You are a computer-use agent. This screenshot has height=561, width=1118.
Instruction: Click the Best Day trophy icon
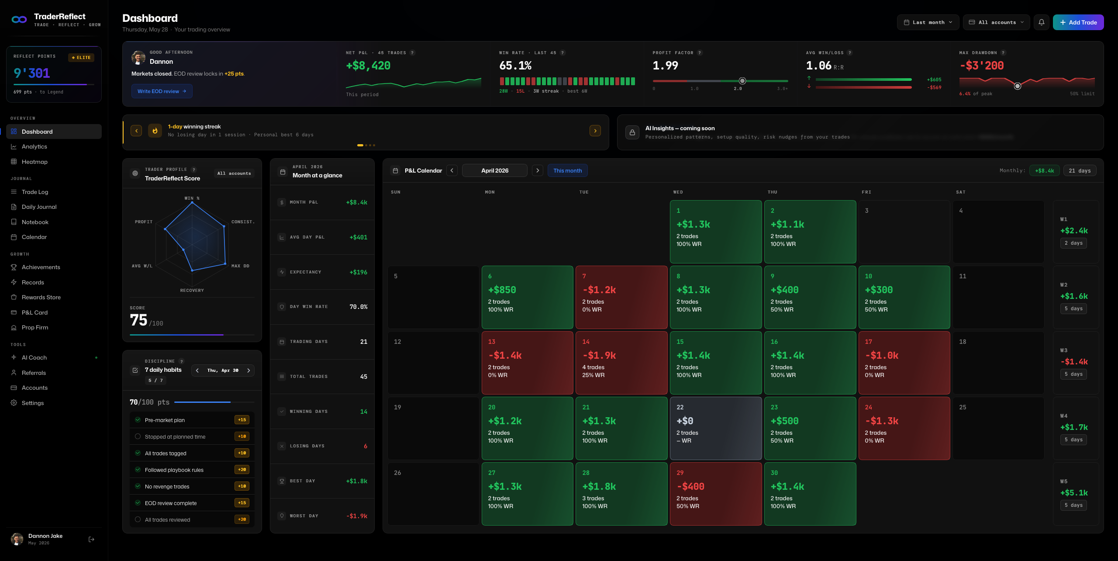[282, 481]
